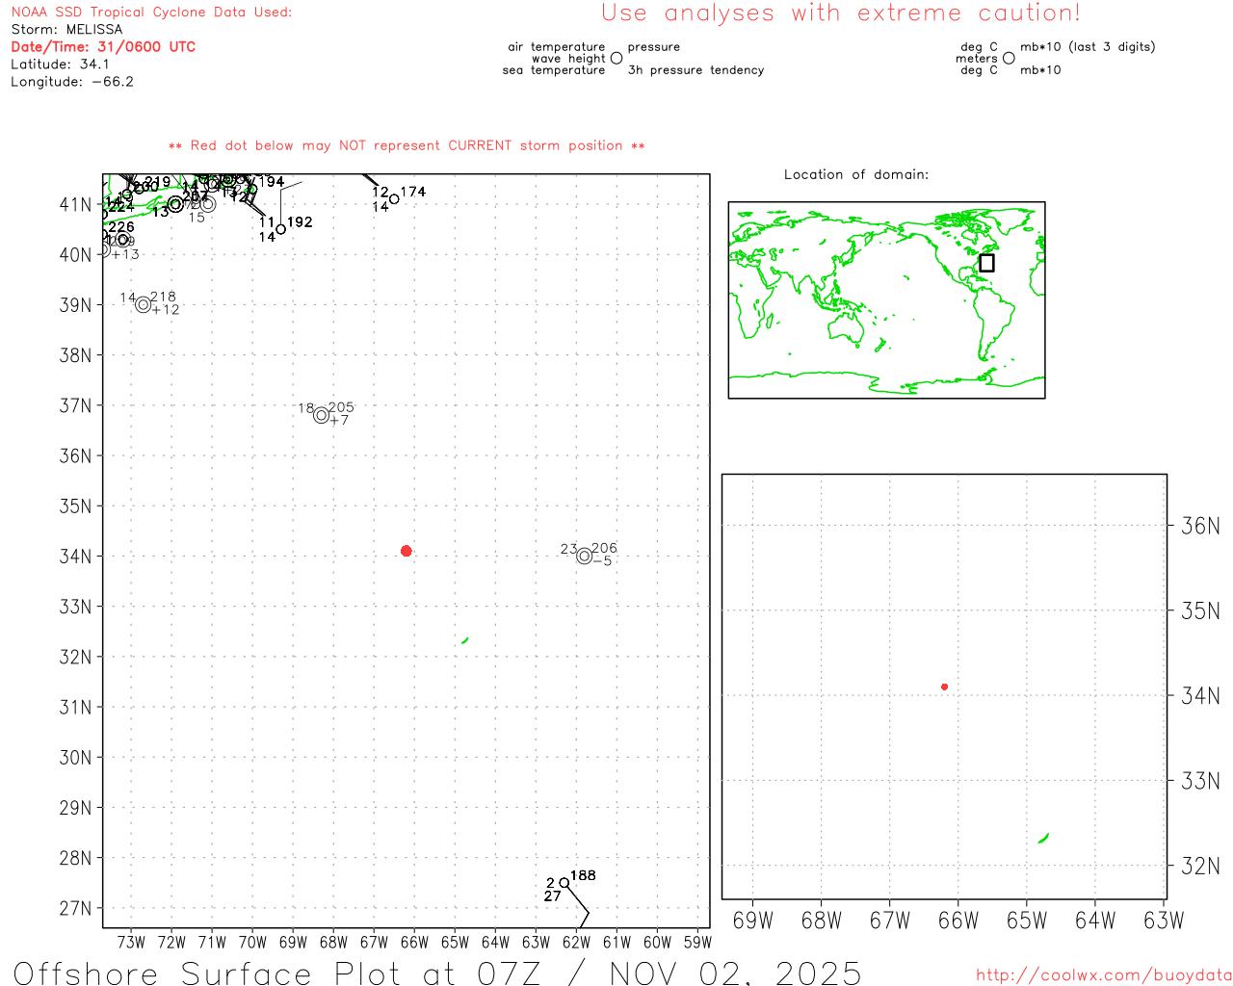1233x986 pixels.
Task: Click the 'Location of domain:' label
Action: pos(856,174)
